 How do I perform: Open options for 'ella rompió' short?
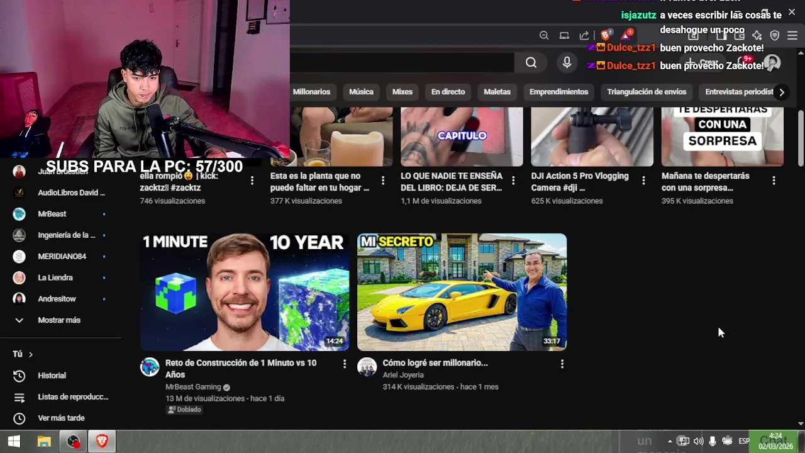[252, 181]
